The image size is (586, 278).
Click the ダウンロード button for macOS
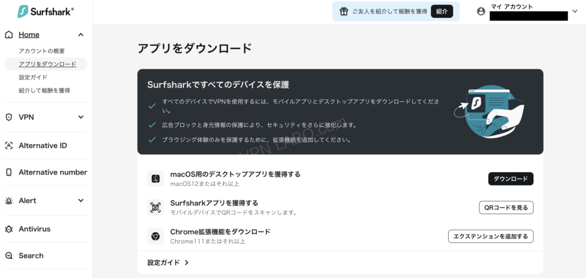tap(511, 179)
